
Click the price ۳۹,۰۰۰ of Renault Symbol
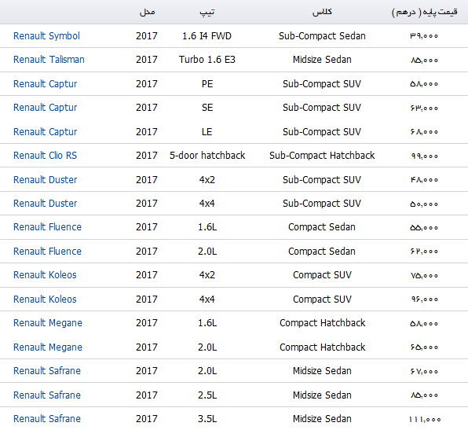coord(424,36)
